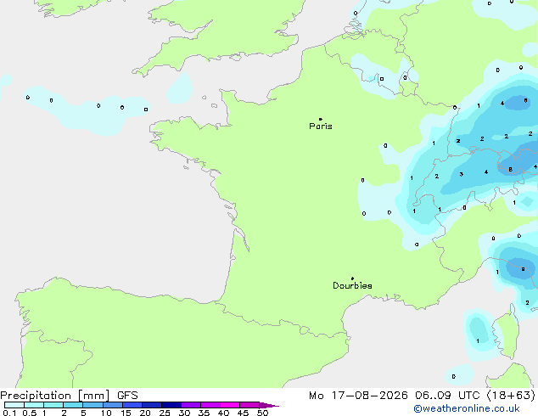
Task: Pick the 35–40 mm purple legend swatch
Action: tap(210, 405)
